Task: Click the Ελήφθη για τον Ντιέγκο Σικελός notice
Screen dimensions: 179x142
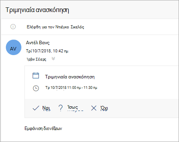Action: pyautogui.click(x=56, y=27)
